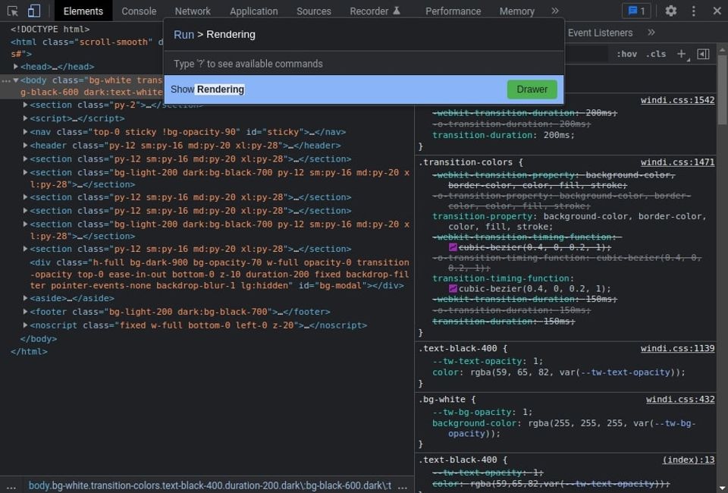This screenshot has width=728, height=493.
Task: Expand the footer element node
Action: pyautogui.click(x=26, y=312)
